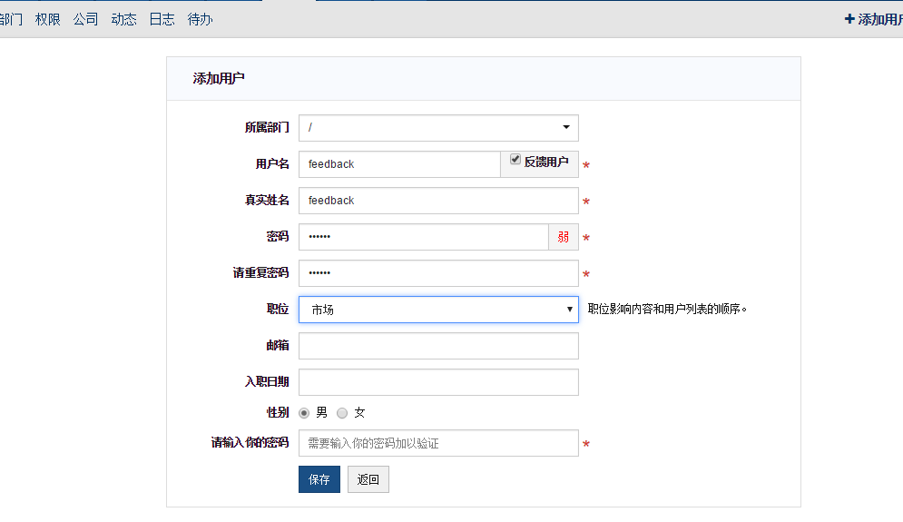Toggle the 反馈用户 checkbox
The width and height of the screenshot is (903, 522).
pos(515,160)
